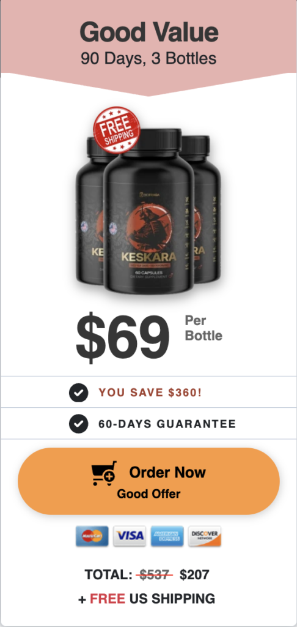Click the Order Now button

point(148,481)
